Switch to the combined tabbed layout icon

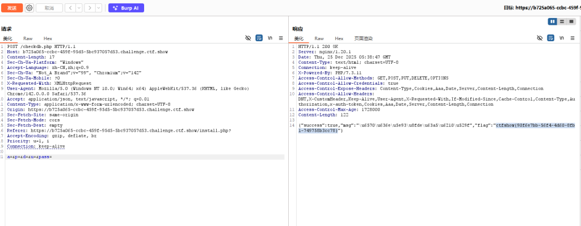[x=571, y=21]
